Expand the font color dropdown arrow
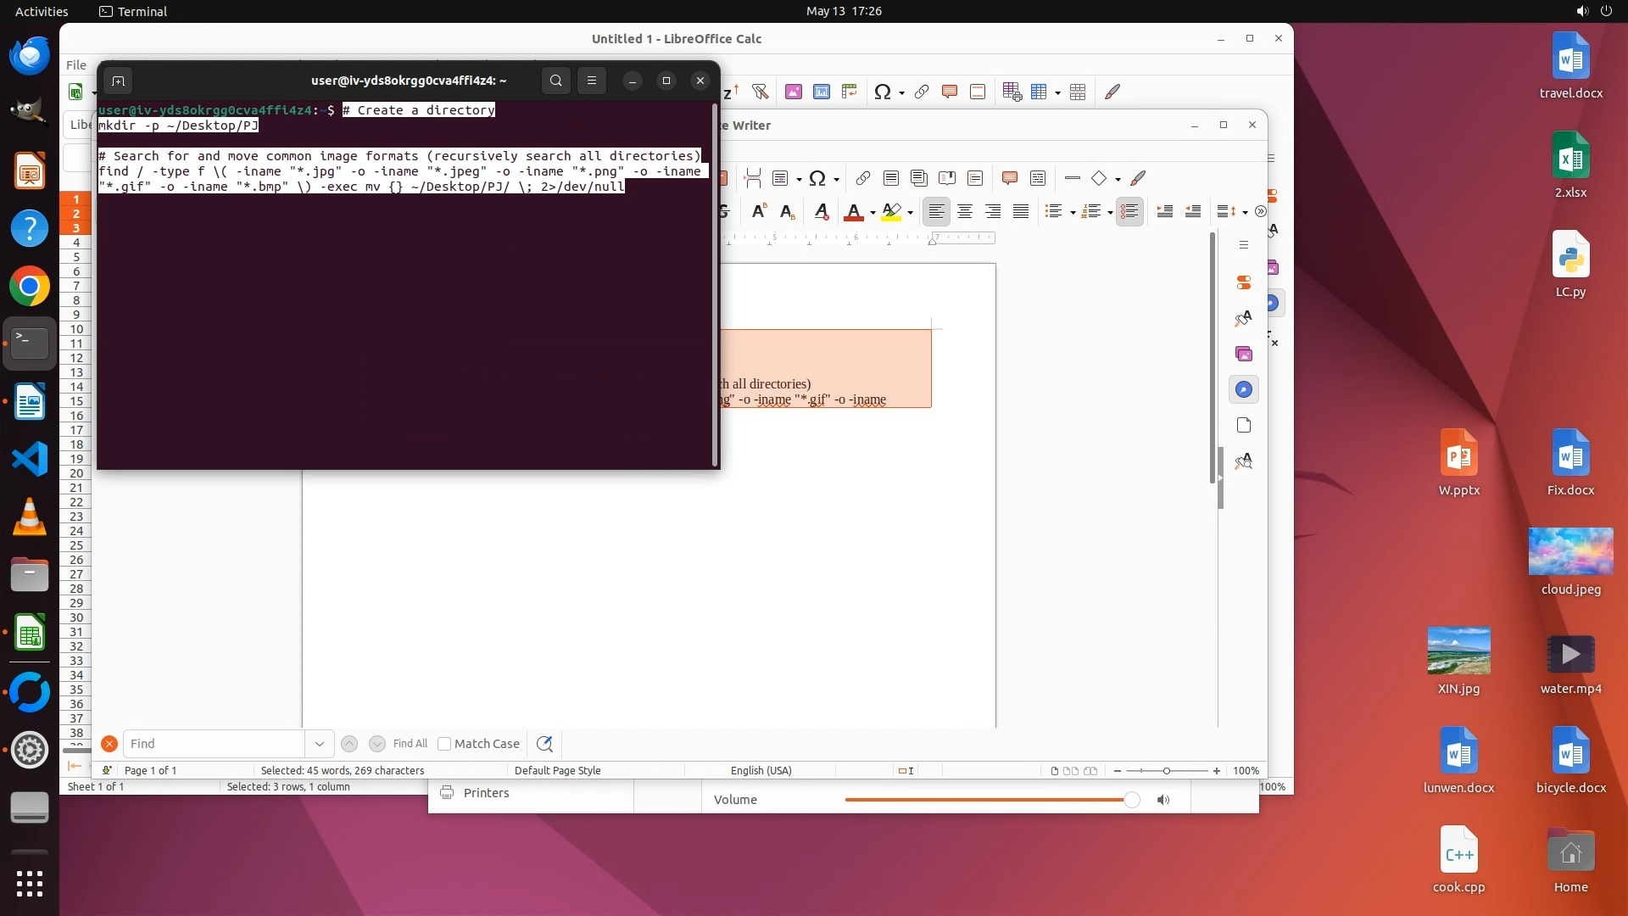 pyautogui.click(x=873, y=213)
